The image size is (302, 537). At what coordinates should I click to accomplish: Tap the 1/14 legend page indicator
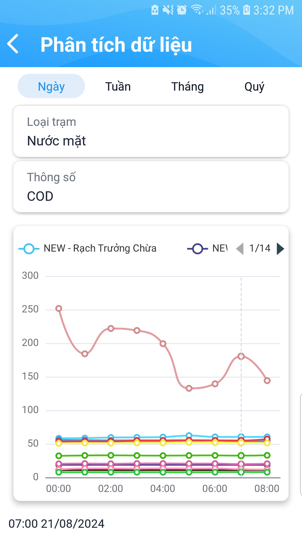coord(260,248)
